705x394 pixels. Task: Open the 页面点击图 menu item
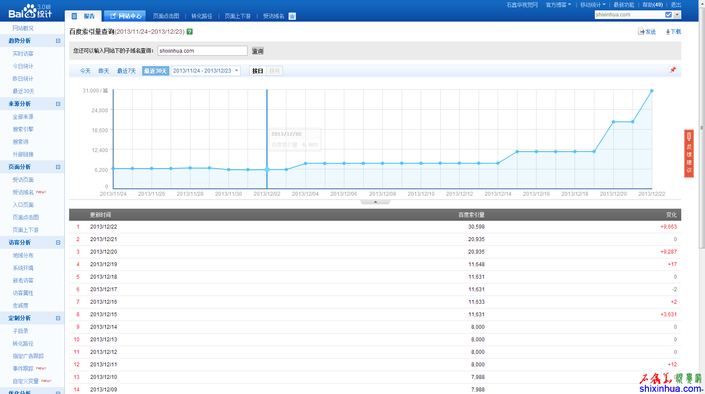166,16
